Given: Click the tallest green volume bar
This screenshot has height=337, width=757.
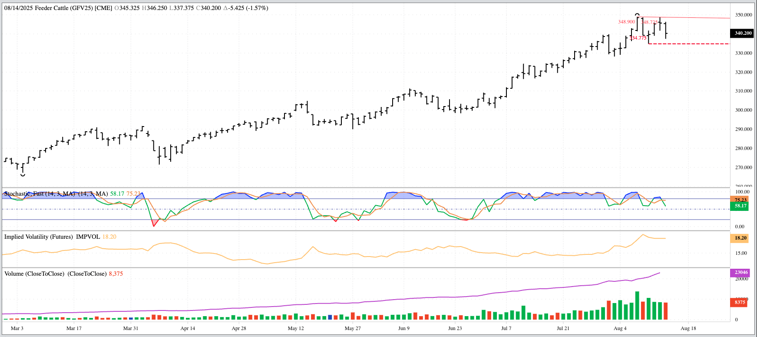Looking at the screenshot, I should [x=637, y=306].
